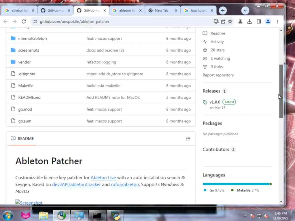Click the vendor folder icon
This screenshot has height=221, width=295.
[x=13, y=62]
